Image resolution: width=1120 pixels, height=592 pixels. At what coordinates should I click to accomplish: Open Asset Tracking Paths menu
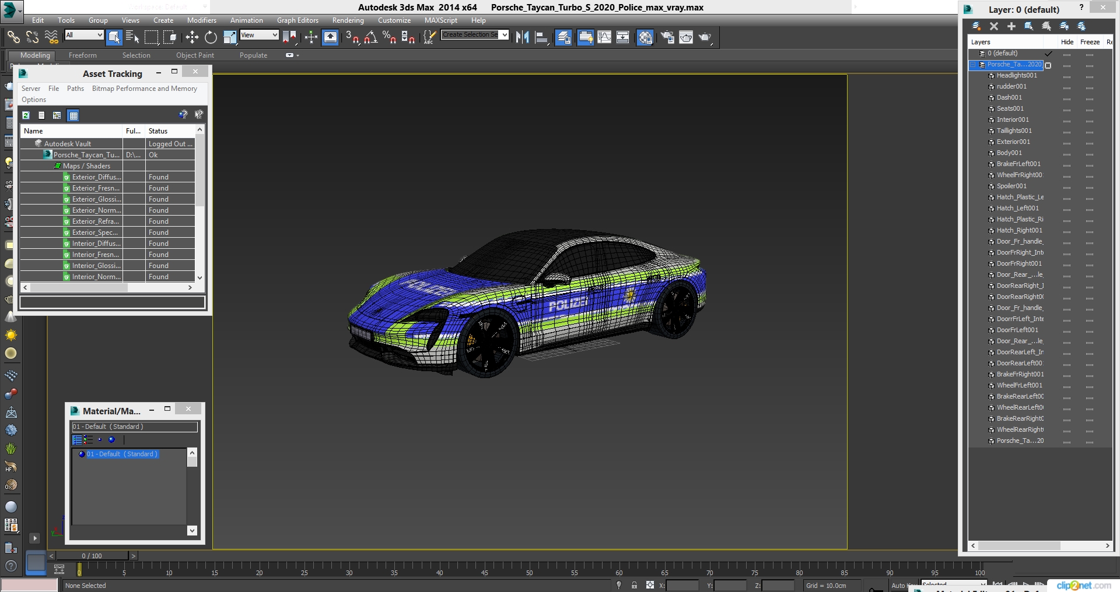click(75, 89)
